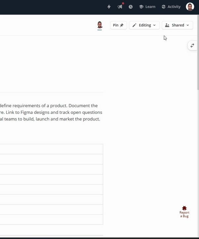Click text 'define requirements of a product. Document the'

(x=49, y=106)
